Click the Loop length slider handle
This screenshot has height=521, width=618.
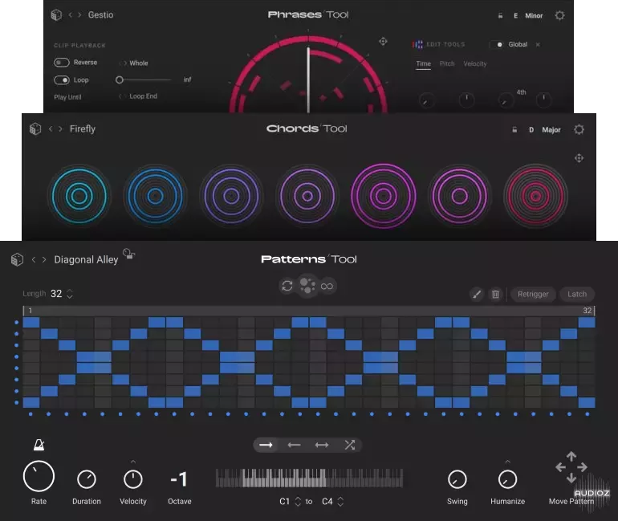120,80
